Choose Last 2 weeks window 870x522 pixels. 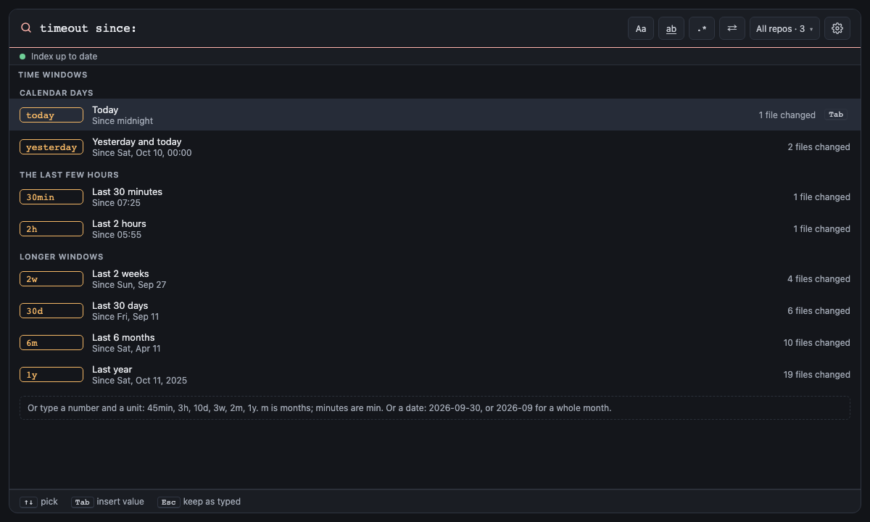tap(435, 278)
